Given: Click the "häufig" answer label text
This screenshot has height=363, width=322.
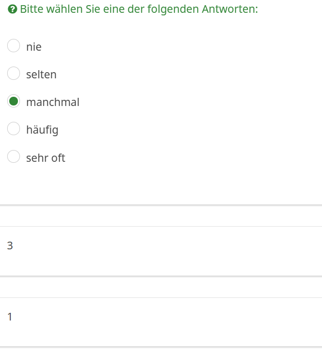Looking at the screenshot, I should (42, 130).
